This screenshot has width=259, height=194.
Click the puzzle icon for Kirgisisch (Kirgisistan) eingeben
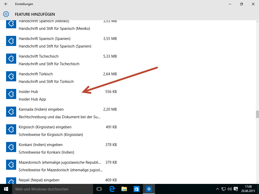tap(11, 129)
